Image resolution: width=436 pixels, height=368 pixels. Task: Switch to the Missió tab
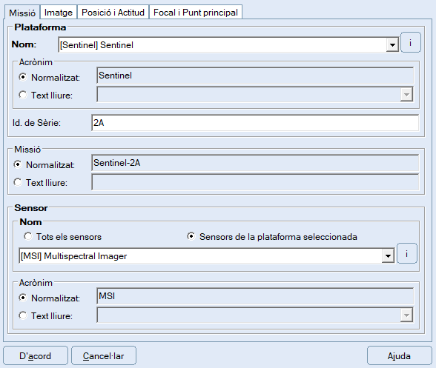(22, 13)
